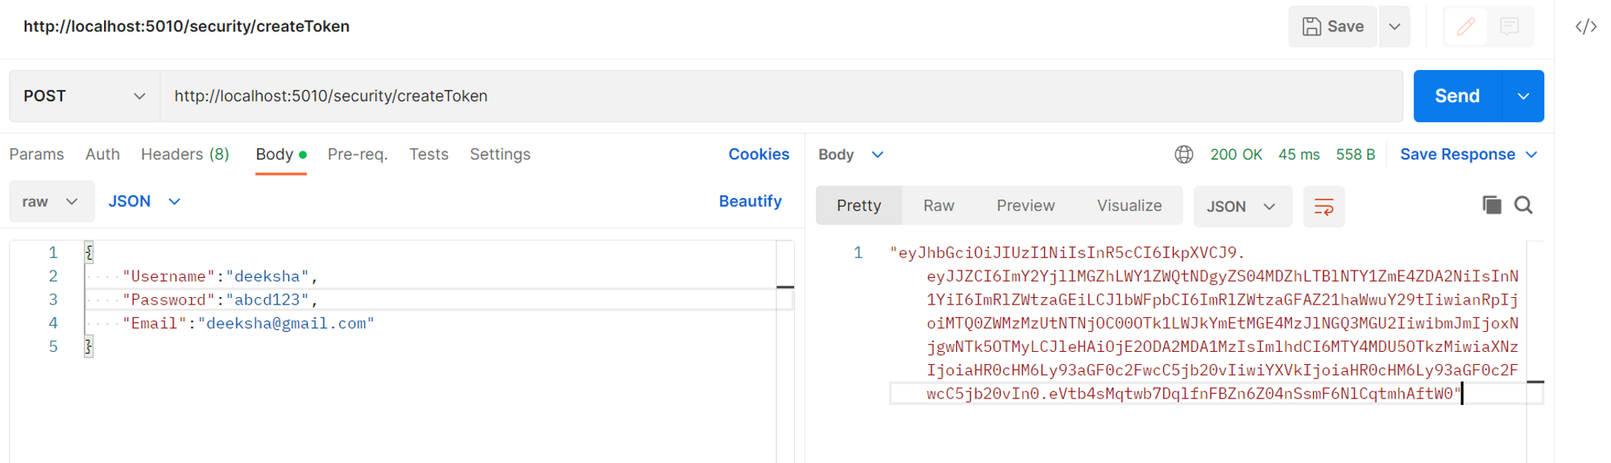Expand the Save options dropdown arrow
1611x463 pixels.
(1394, 27)
